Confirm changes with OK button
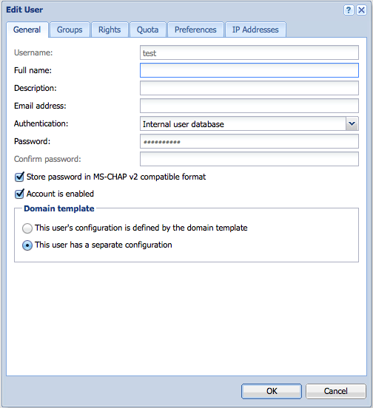Viewport: 373px width, 408px height. [272, 391]
